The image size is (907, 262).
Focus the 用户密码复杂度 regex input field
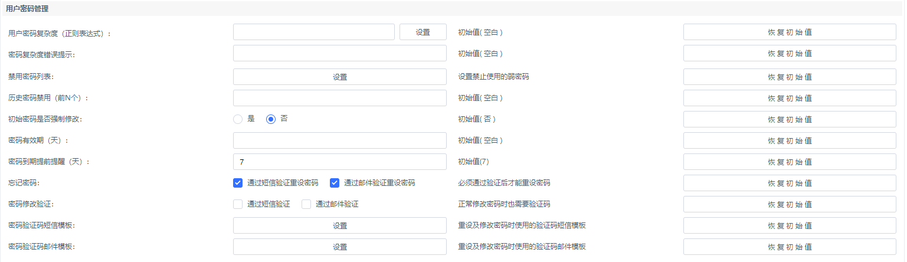[314, 32]
